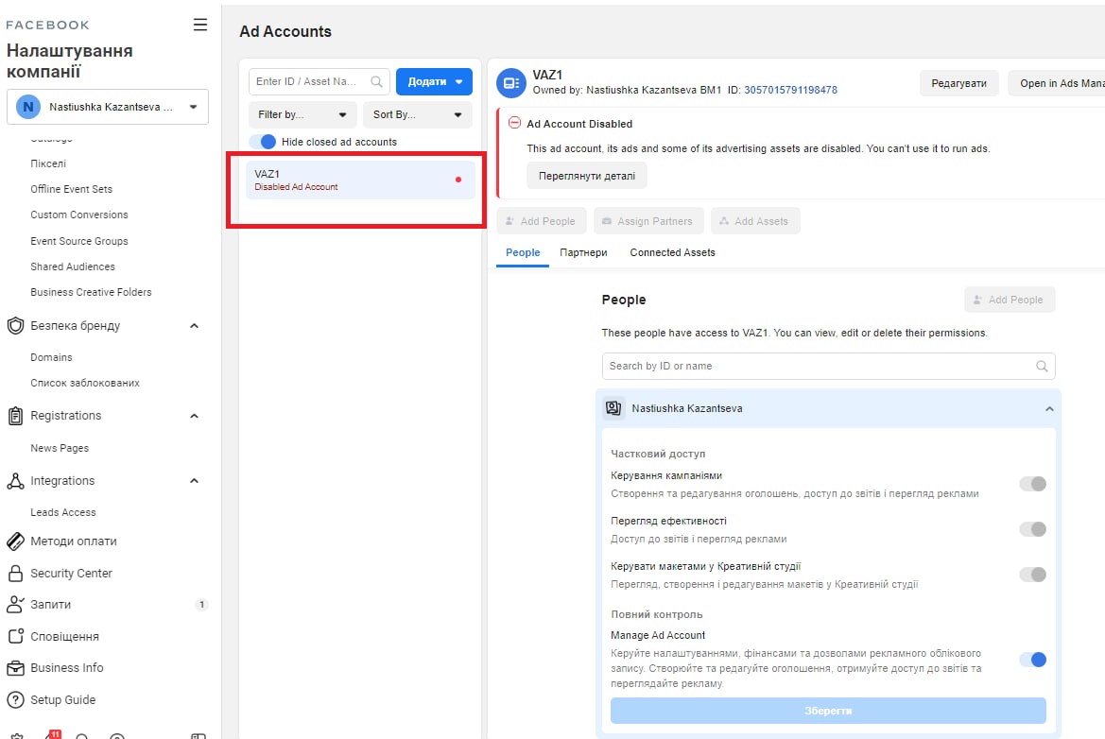Click the red status dot on VAZ1 row
This screenshot has width=1105, height=739.
click(458, 180)
